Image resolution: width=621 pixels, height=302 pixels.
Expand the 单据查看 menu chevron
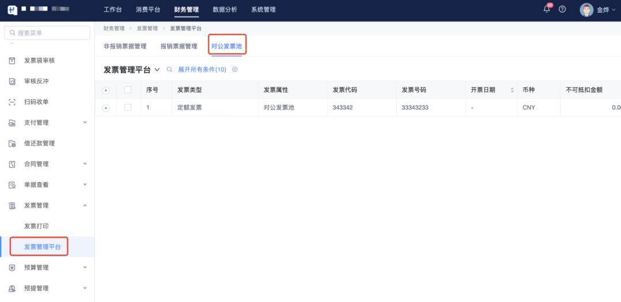tap(85, 184)
